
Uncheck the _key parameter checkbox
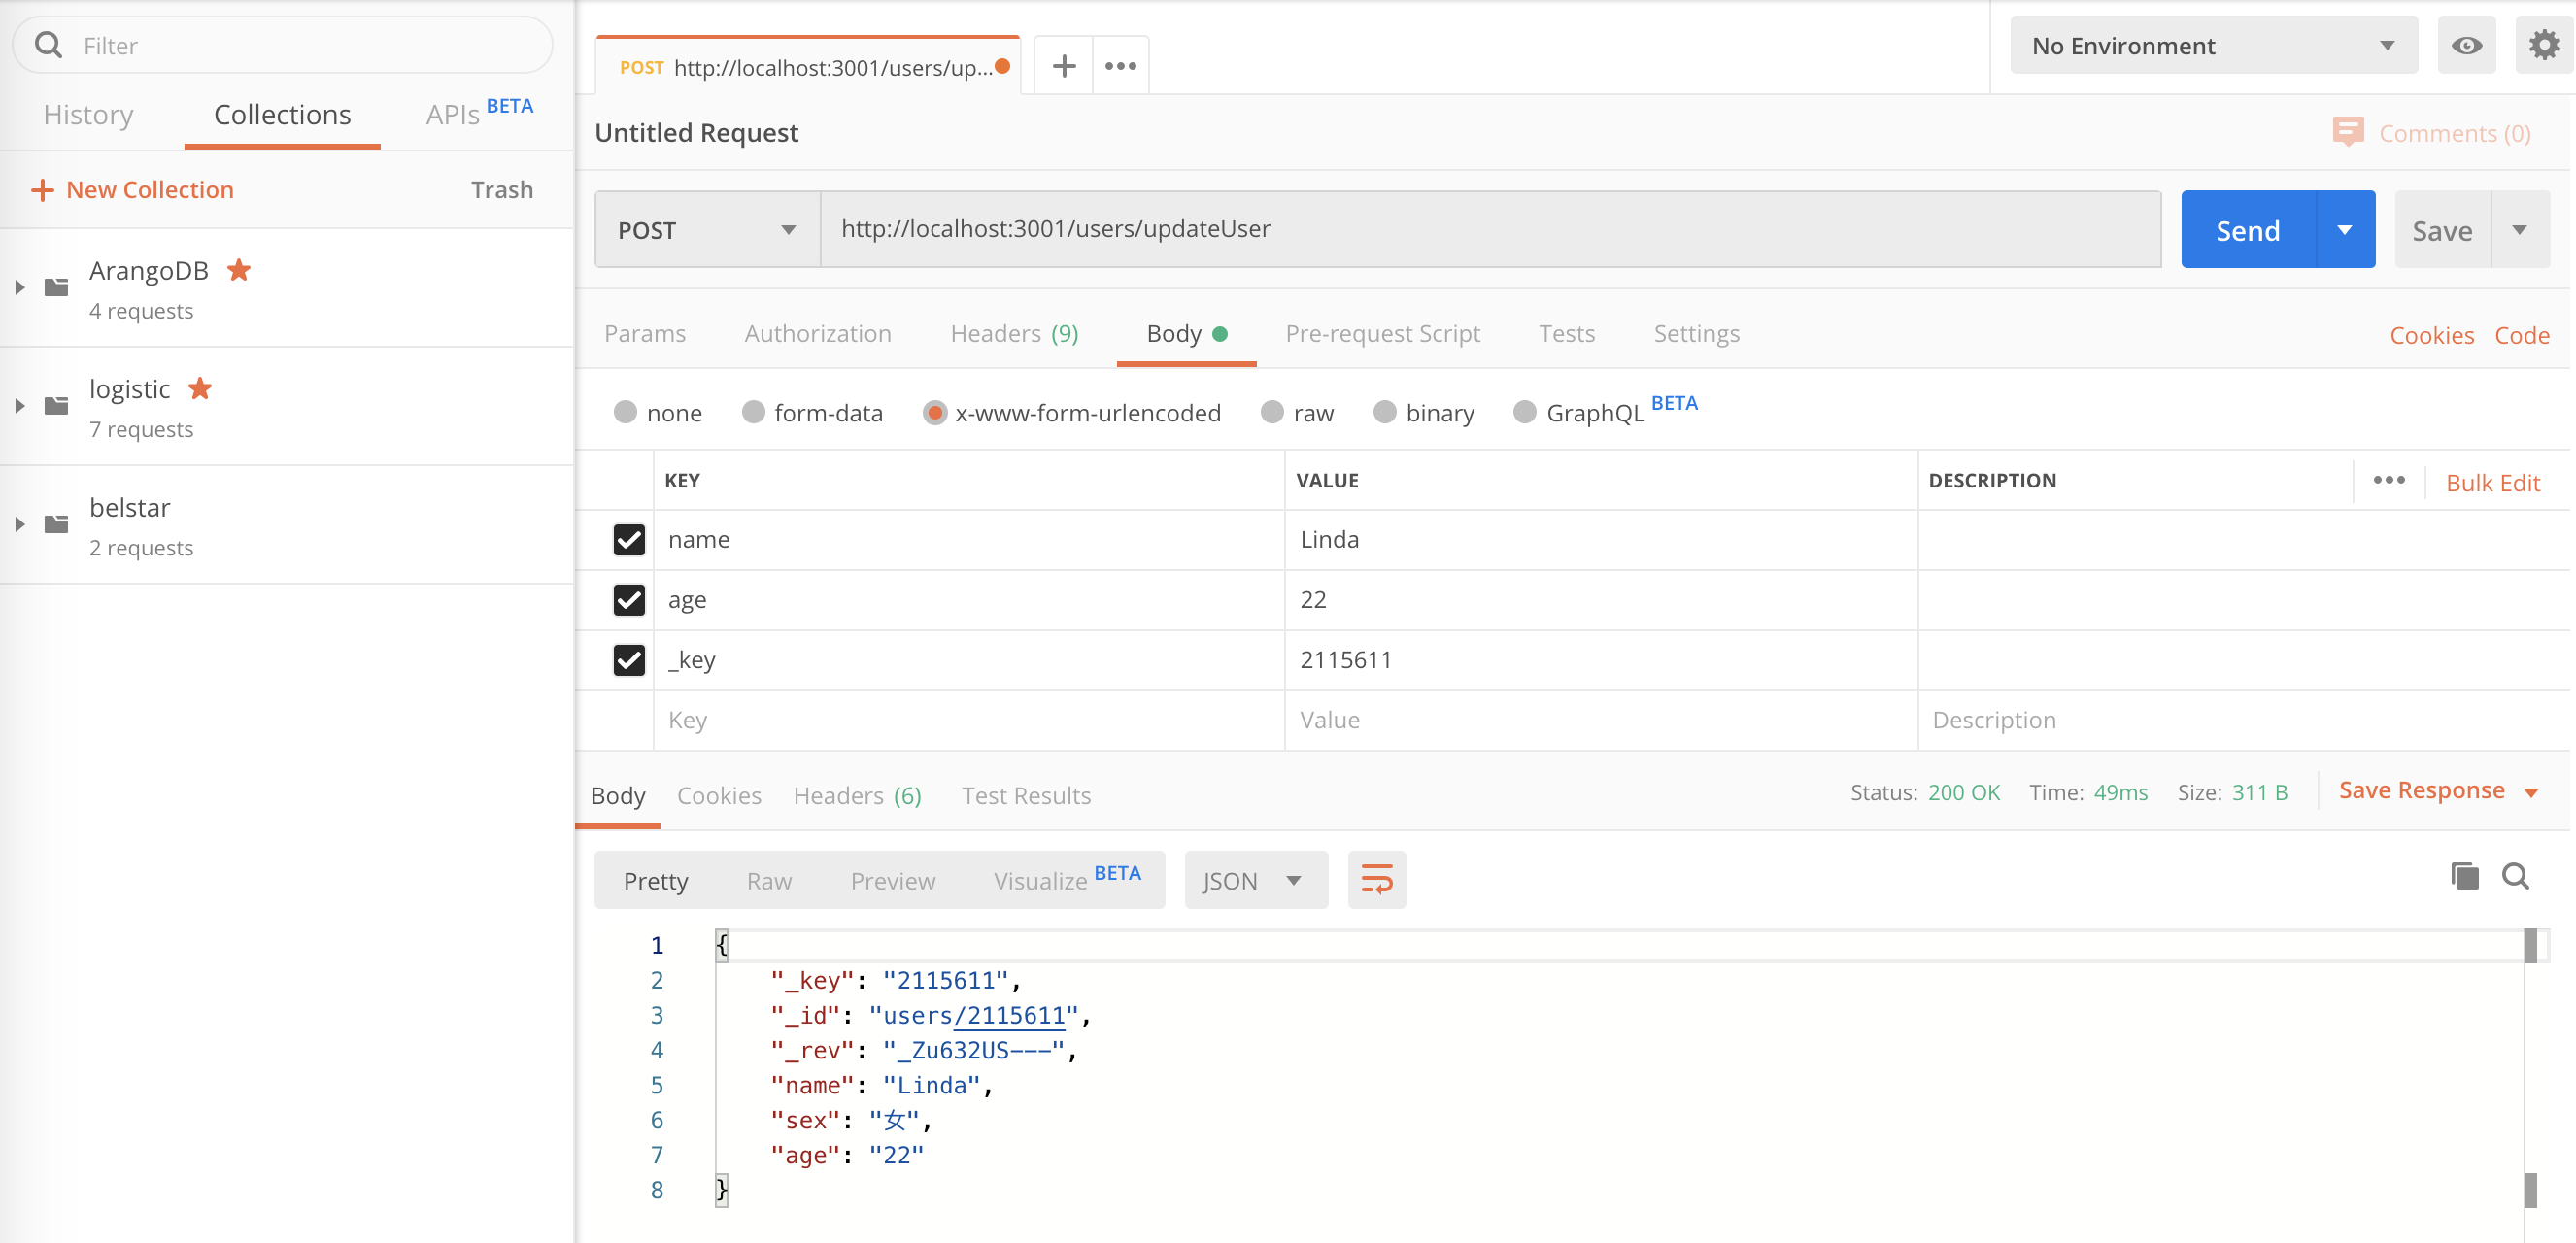(x=629, y=660)
